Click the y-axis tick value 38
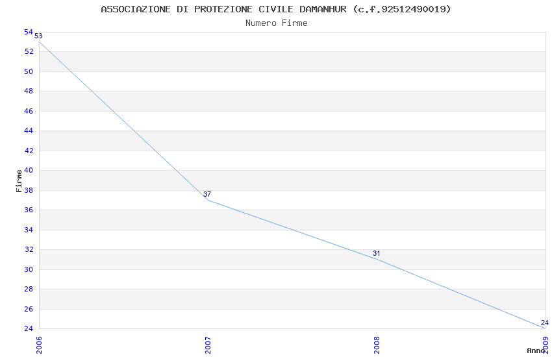Screen dimensions: 552x357 29,190
